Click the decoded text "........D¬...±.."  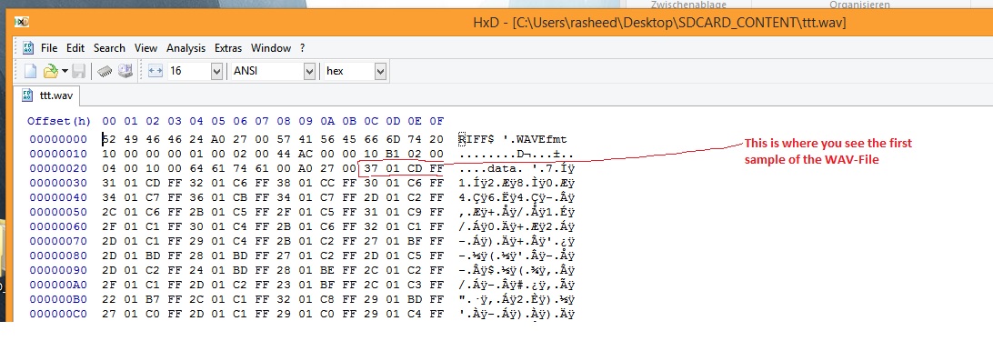pos(517,154)
